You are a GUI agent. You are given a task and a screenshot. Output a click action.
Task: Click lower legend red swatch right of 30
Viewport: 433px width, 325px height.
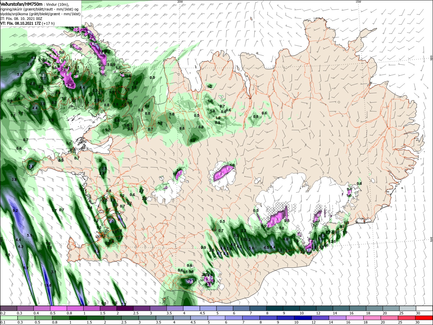pos(424,318)
